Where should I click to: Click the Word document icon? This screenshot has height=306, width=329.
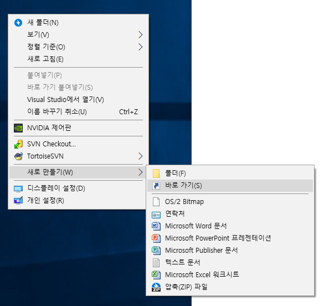156,226
